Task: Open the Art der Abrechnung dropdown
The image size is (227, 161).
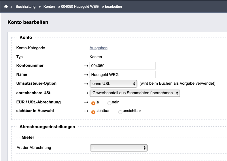Action: tap(119, 148)
